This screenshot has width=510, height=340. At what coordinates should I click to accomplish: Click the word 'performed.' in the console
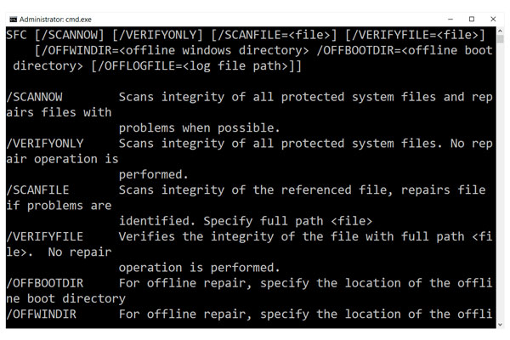coord(154,175)
